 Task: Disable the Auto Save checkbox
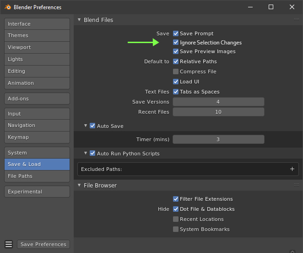92,126
